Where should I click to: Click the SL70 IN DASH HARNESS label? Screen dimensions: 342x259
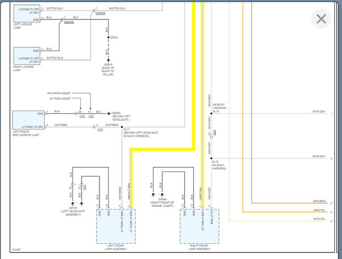[x=219, y=165]
